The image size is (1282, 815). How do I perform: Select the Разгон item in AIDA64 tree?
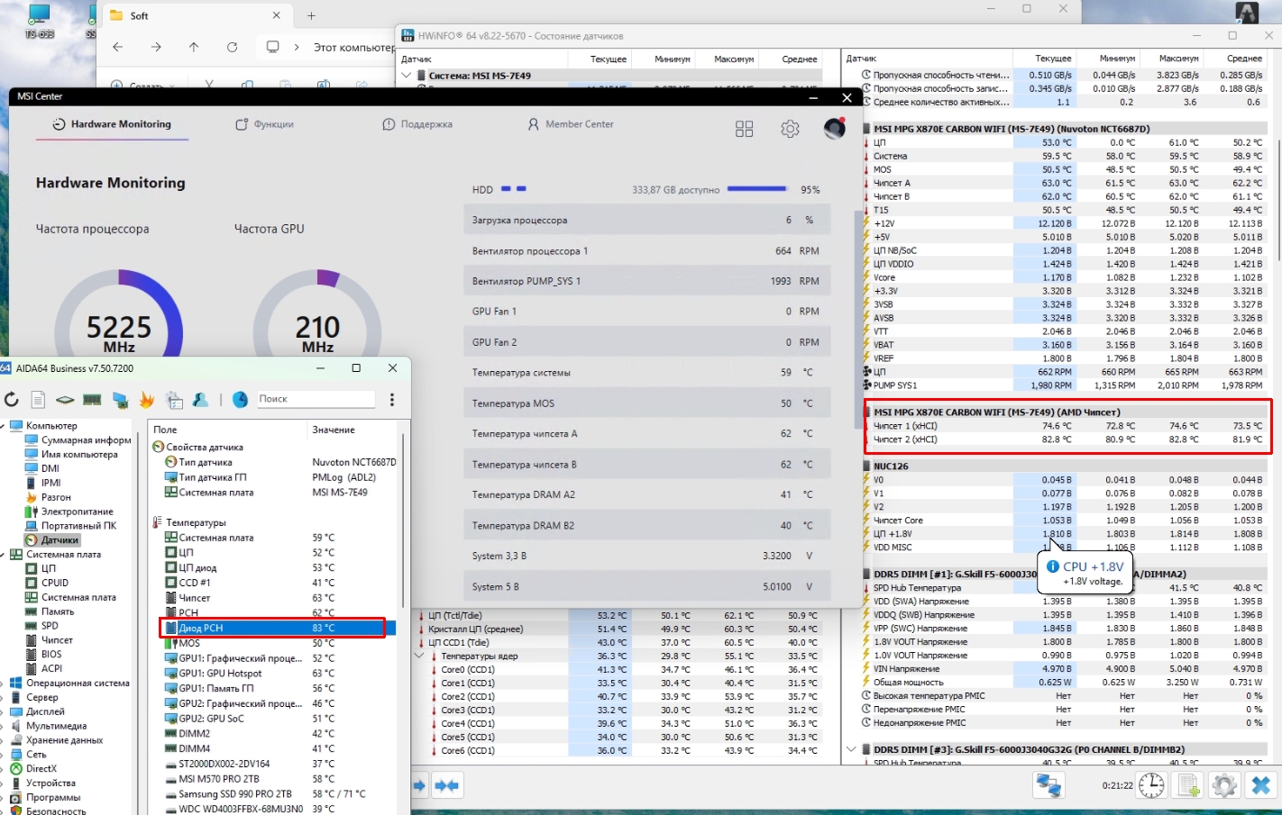coord(56,497)
